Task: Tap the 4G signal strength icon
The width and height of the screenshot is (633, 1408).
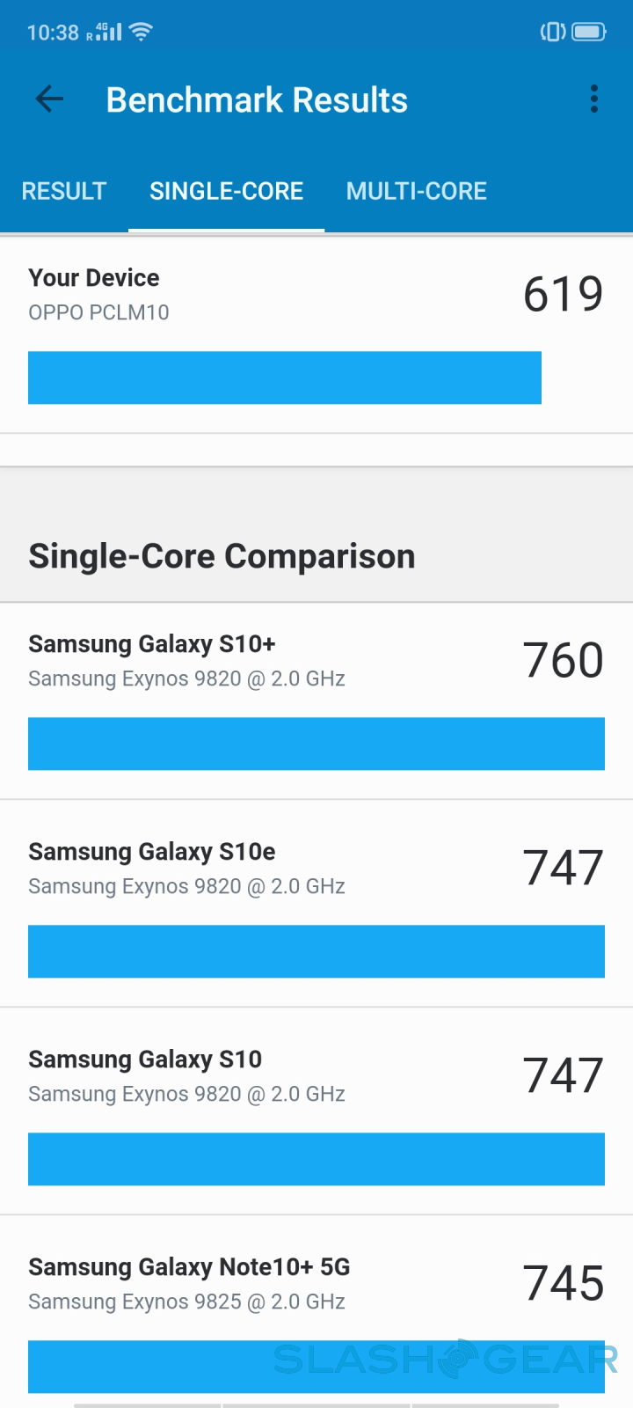Action: [104, 33]
